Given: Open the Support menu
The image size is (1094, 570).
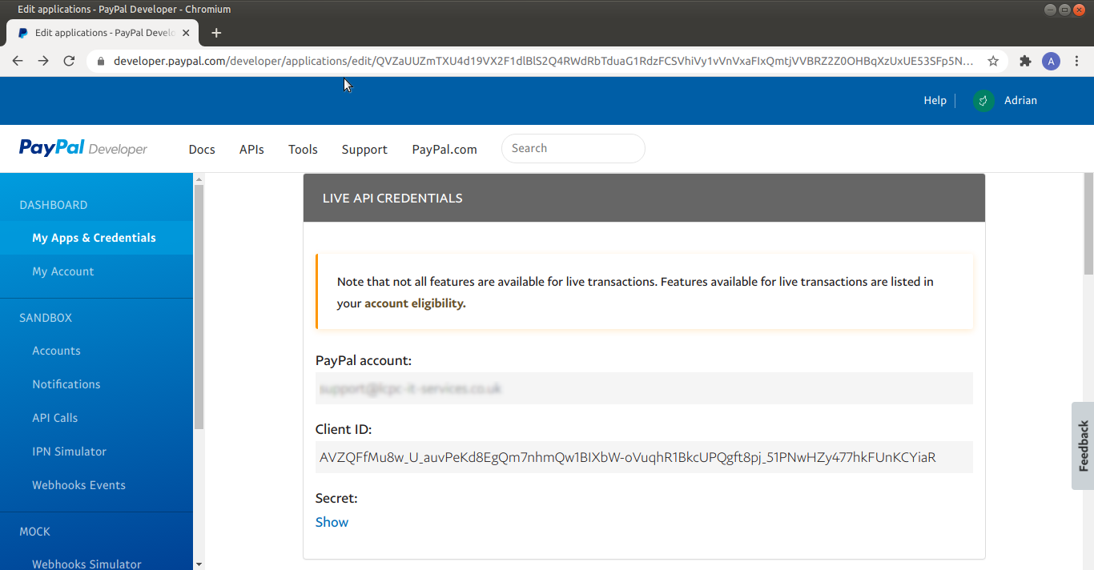Looking at the screenshot, I should pyautogui.click(x=364, y=150).
